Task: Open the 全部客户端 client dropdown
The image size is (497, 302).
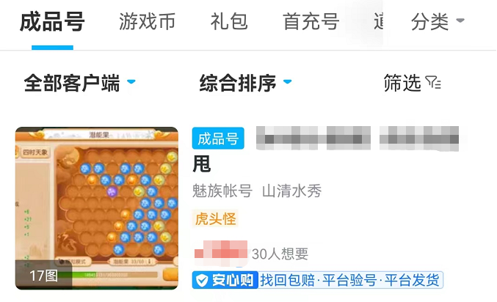Action: [x=79, y=84]
